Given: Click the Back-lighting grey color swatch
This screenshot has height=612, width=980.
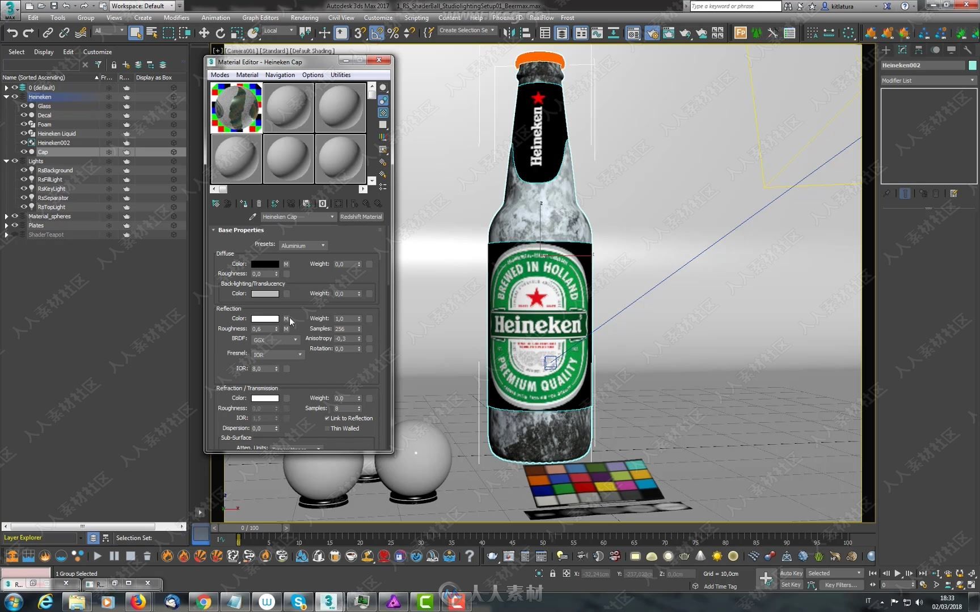Looking at the screenshot, I should pos(265,294).
